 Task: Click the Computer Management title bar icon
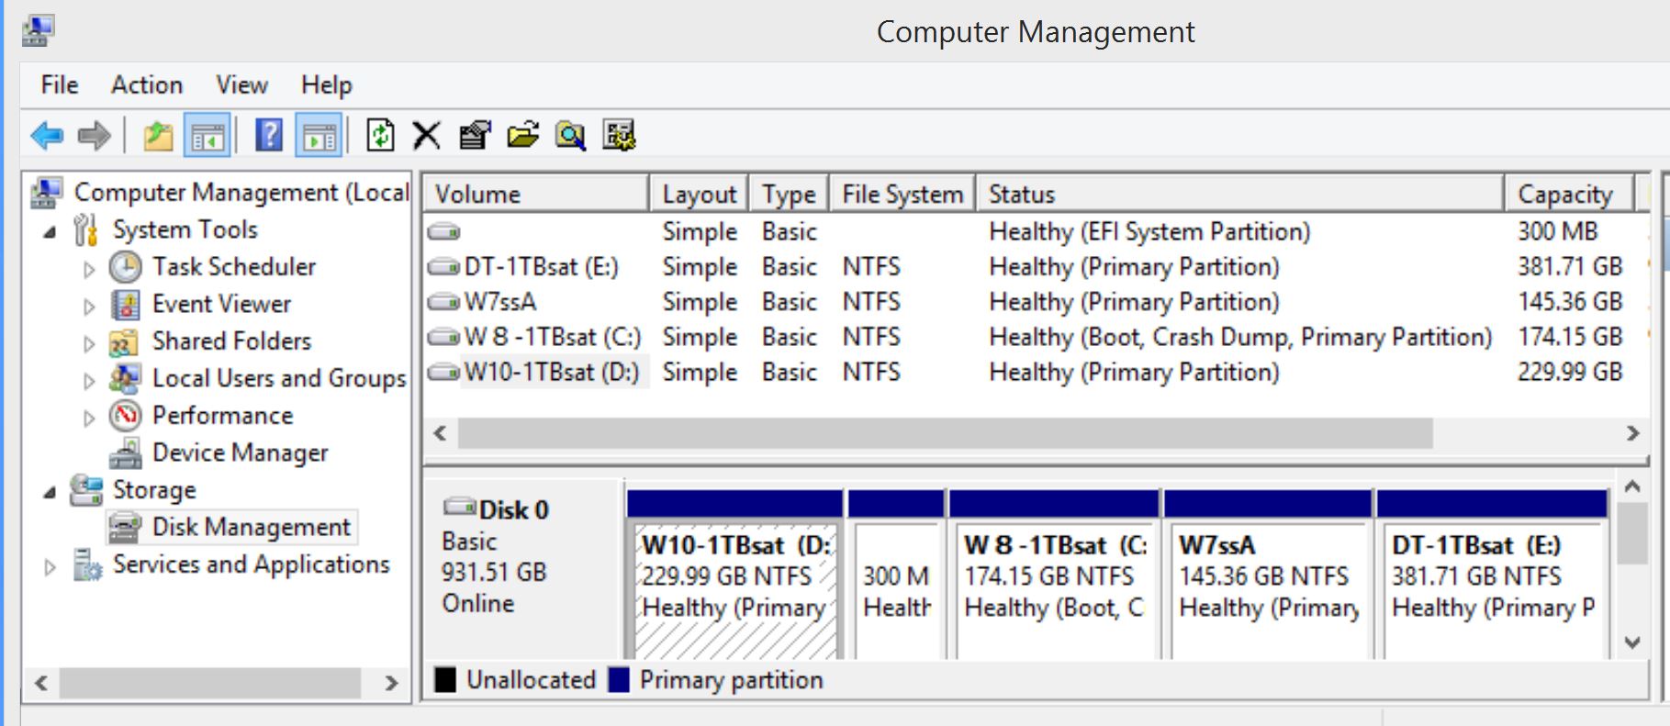tap(39, 30)
